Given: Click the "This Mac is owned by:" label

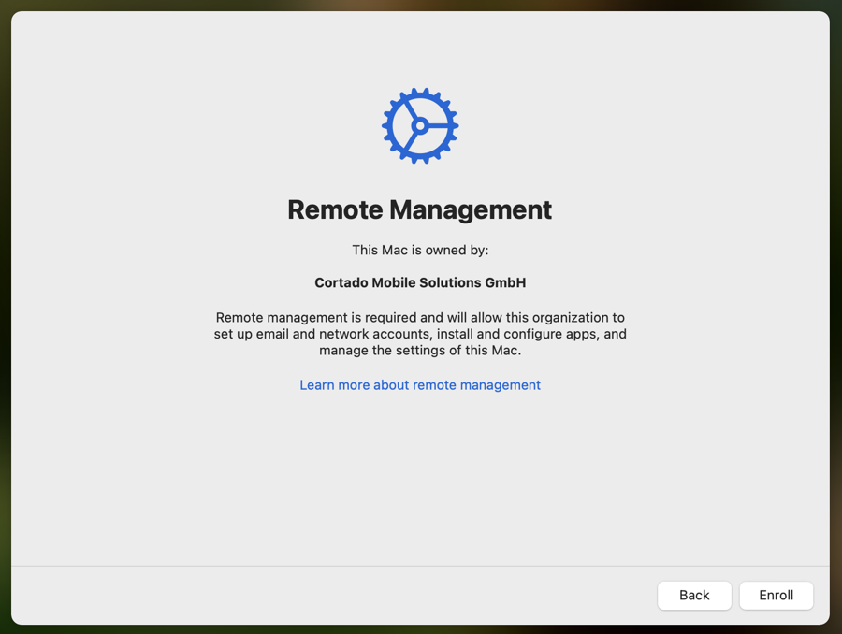Looking at the screenshot, I should coord(419,250).
